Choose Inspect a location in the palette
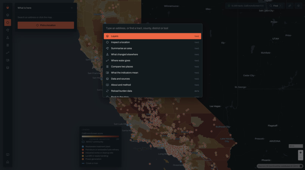 [152, 42]
